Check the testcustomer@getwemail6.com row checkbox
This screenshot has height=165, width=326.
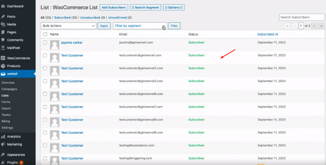click(x=45, y=94)
